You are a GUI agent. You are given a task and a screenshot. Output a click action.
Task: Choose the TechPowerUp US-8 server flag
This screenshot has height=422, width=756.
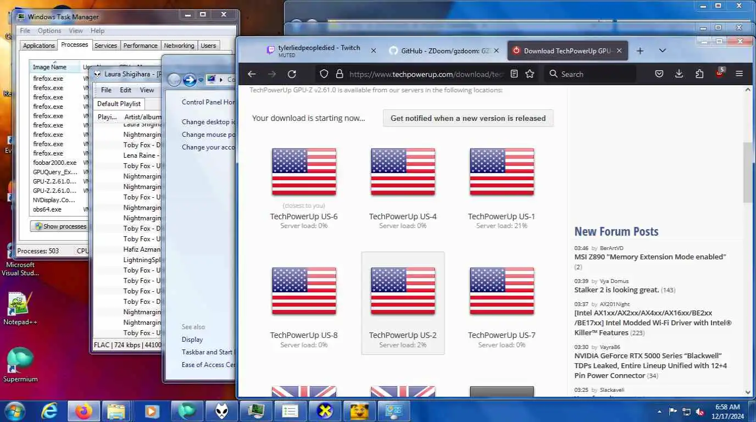(304, 291)
